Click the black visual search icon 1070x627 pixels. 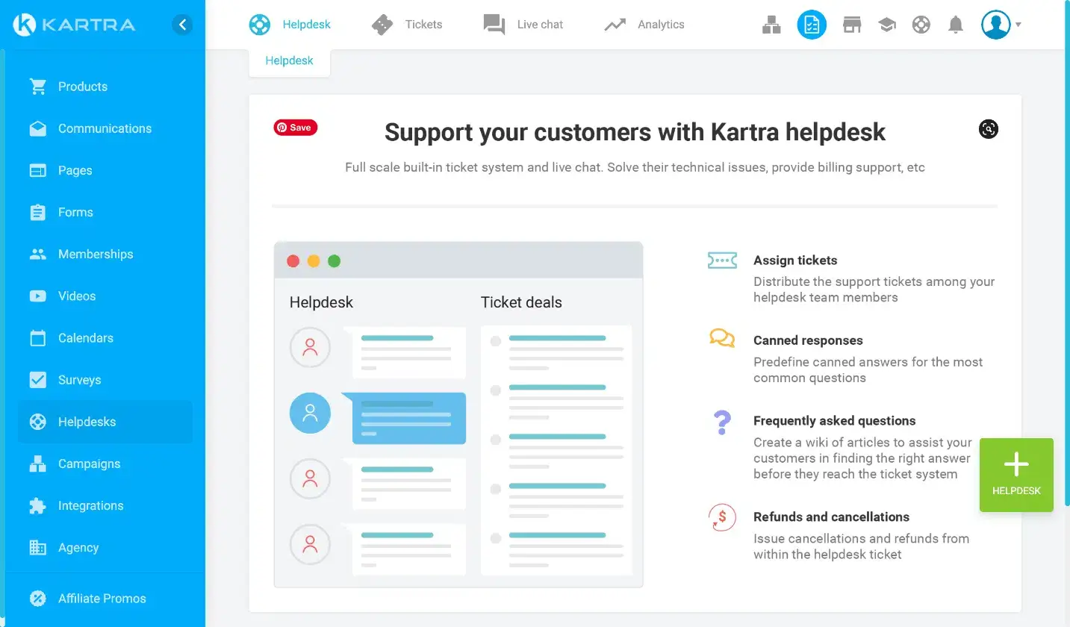pos(989,128)
